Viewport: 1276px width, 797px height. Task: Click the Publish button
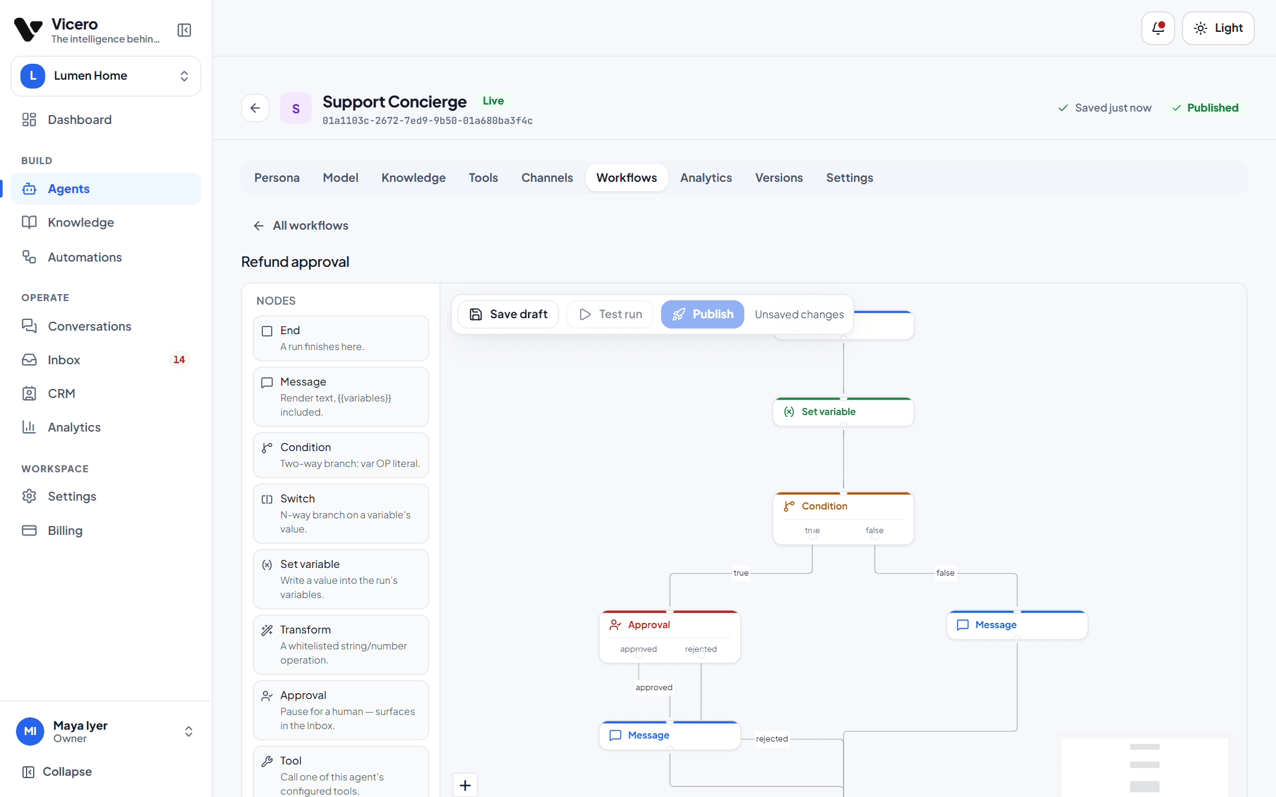[702, 314]
